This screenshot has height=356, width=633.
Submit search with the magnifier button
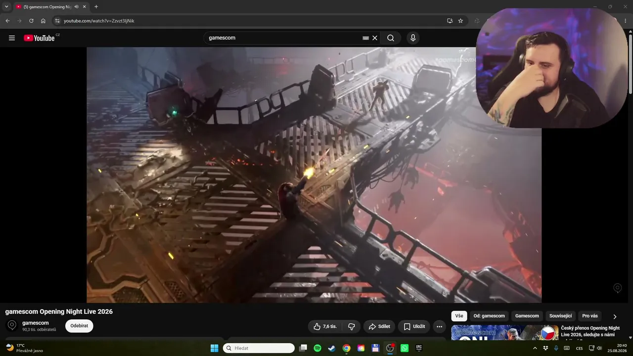point(391,38)
